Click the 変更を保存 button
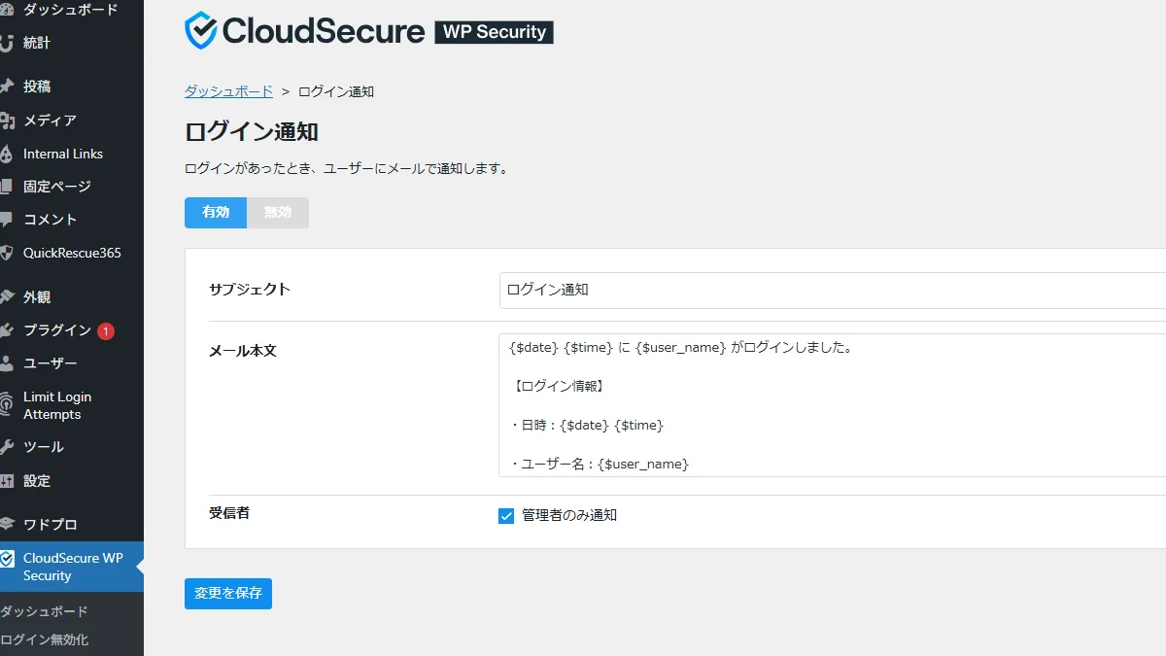Image resolution: width=1166 pixels, height=656 pixels. pos(228,594)
